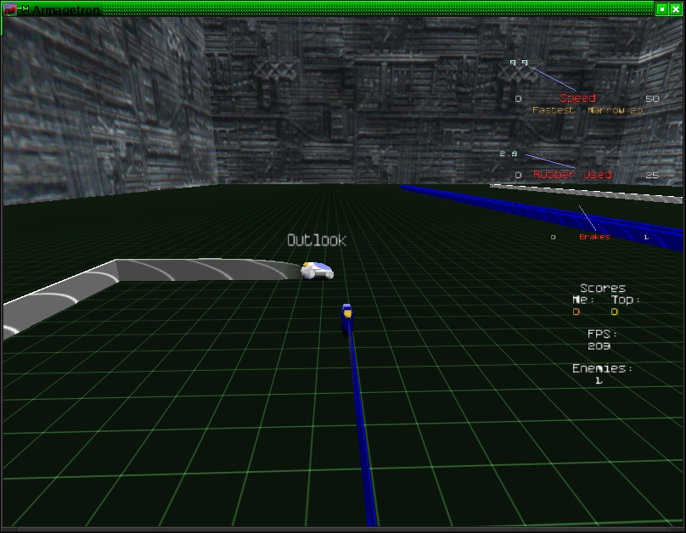Image resolution: width=686 pixels, height=533 pixels.
Task: Click the Speed gauge label
Action: pyautogui.click(x=577, y=98)
